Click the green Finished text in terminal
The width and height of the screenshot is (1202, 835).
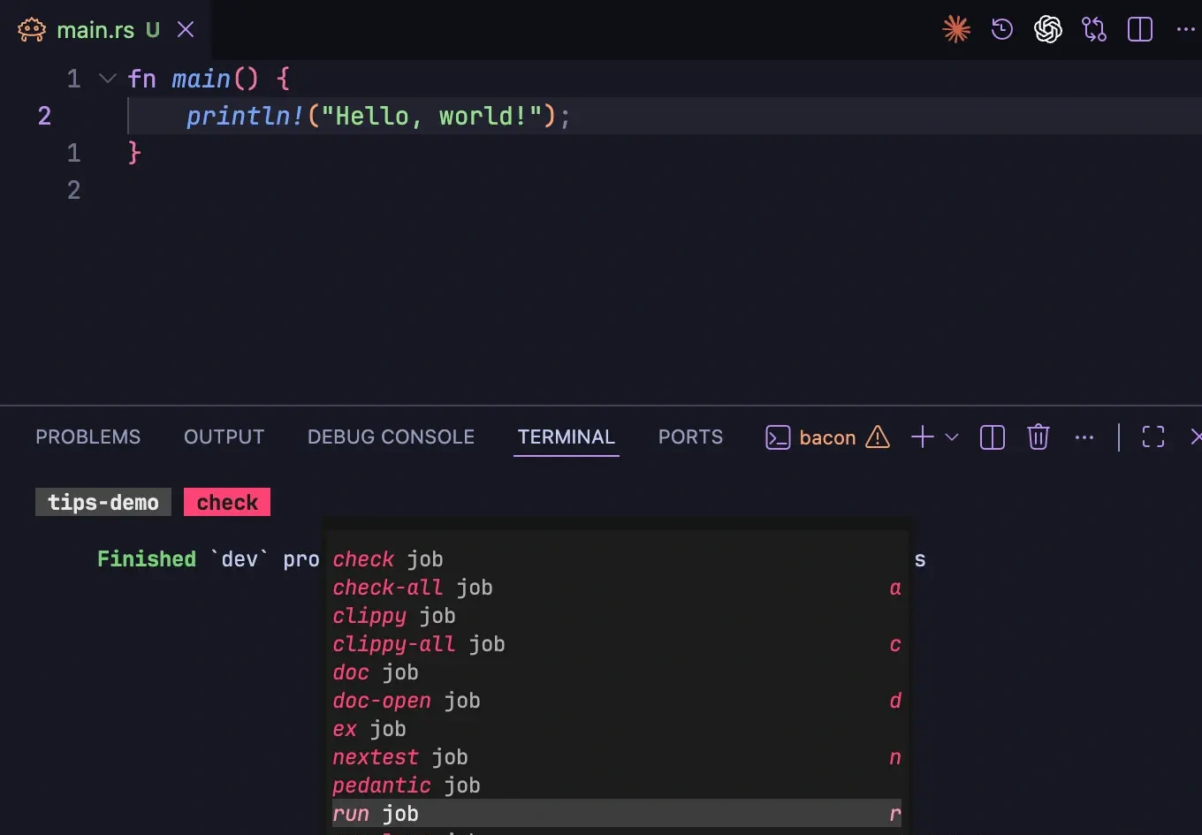click(x=147, y=558)
